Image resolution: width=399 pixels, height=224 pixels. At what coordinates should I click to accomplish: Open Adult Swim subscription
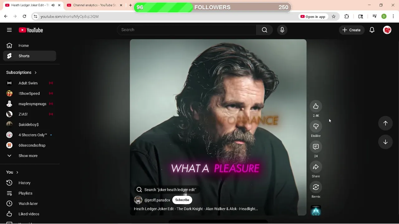pos(30,83)
